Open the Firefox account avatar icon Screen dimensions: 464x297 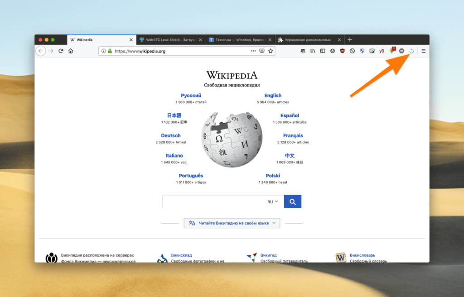333,51
